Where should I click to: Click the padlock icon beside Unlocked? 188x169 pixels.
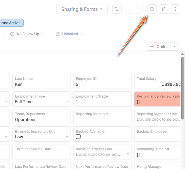pos(58,34)
